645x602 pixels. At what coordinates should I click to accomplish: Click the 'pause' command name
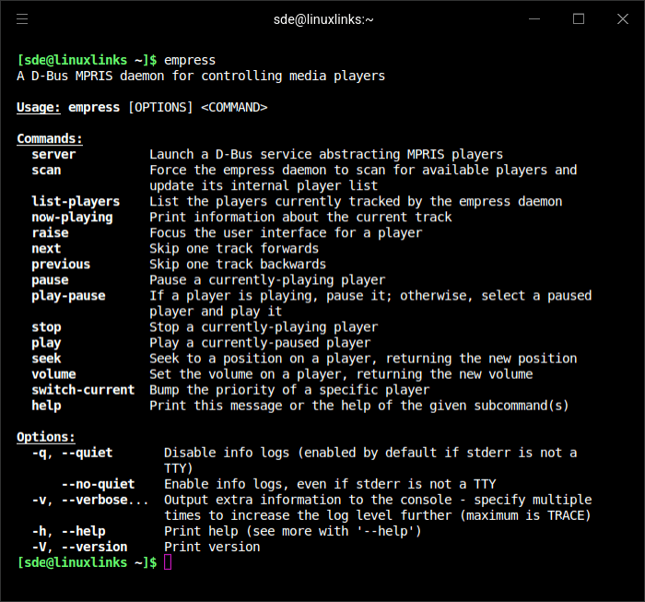(x=50, y=280)
